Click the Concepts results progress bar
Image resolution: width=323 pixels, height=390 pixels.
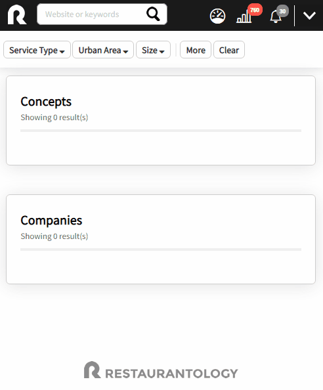(x=161, y=131)
